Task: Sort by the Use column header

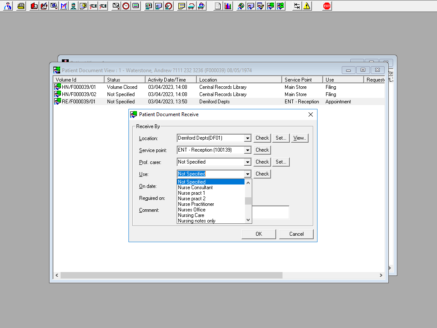Action: [344, 80]
